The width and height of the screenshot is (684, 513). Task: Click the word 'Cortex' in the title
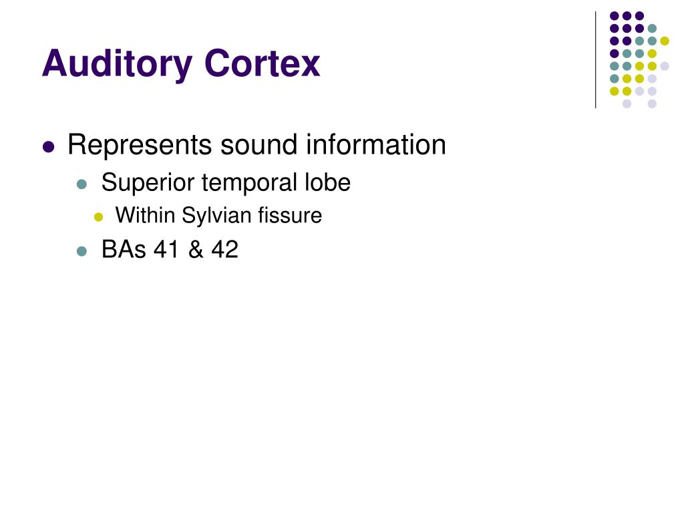coord(262,63)
